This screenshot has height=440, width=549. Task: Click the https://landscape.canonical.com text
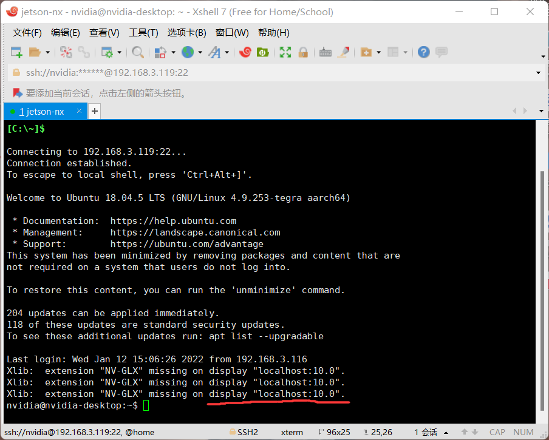(195, 232)
